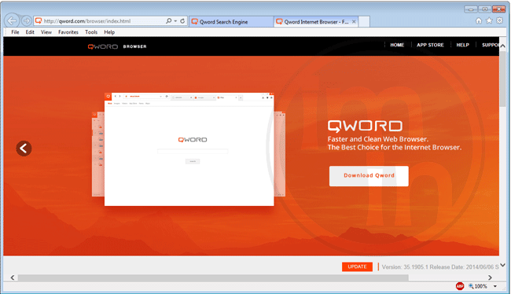The image size is (511, 294).
Task: Open Favorites with the star icon
Action: (489, 21)
